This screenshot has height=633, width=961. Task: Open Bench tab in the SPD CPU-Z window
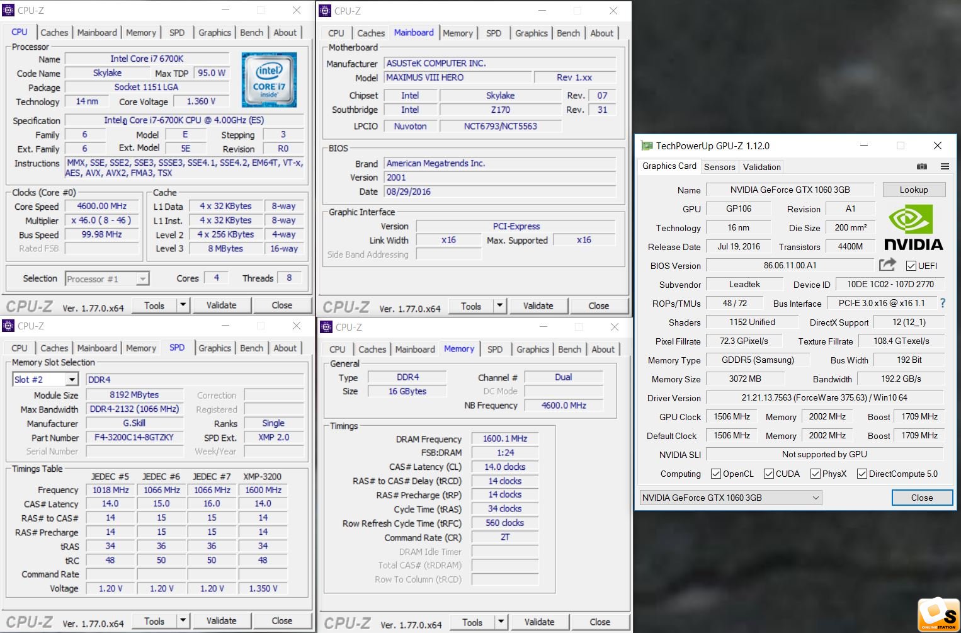(x=252, y=348)
